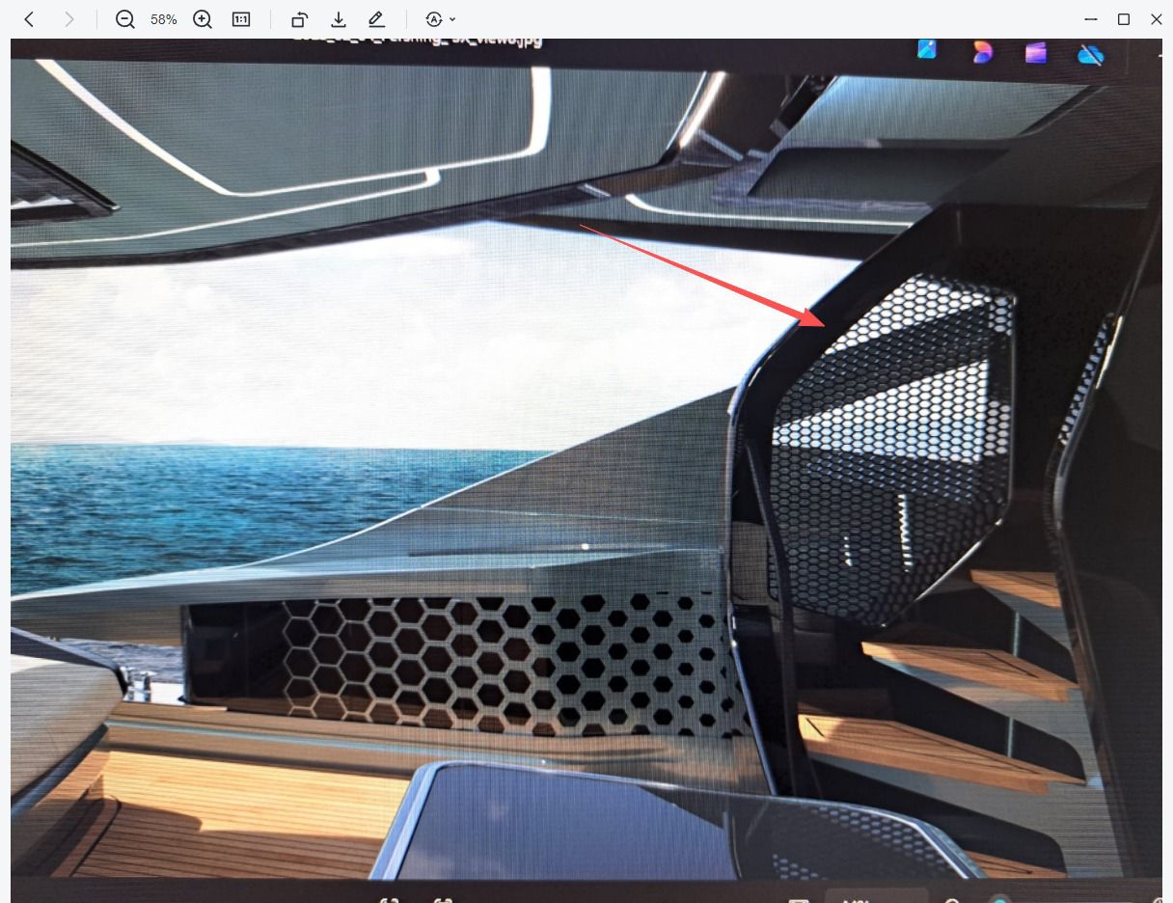Click the tip of the red arrow
Viewport: 1173px width, 903px height.
pos(823,323)
